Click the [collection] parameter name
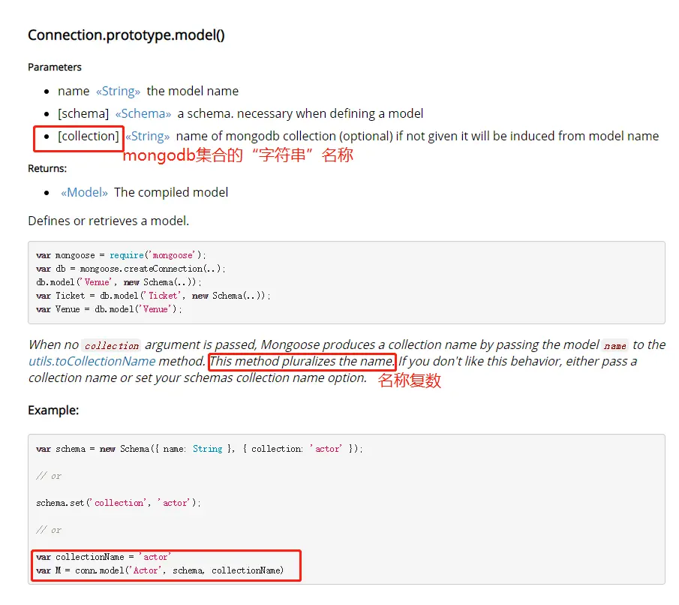 (89, 136)
